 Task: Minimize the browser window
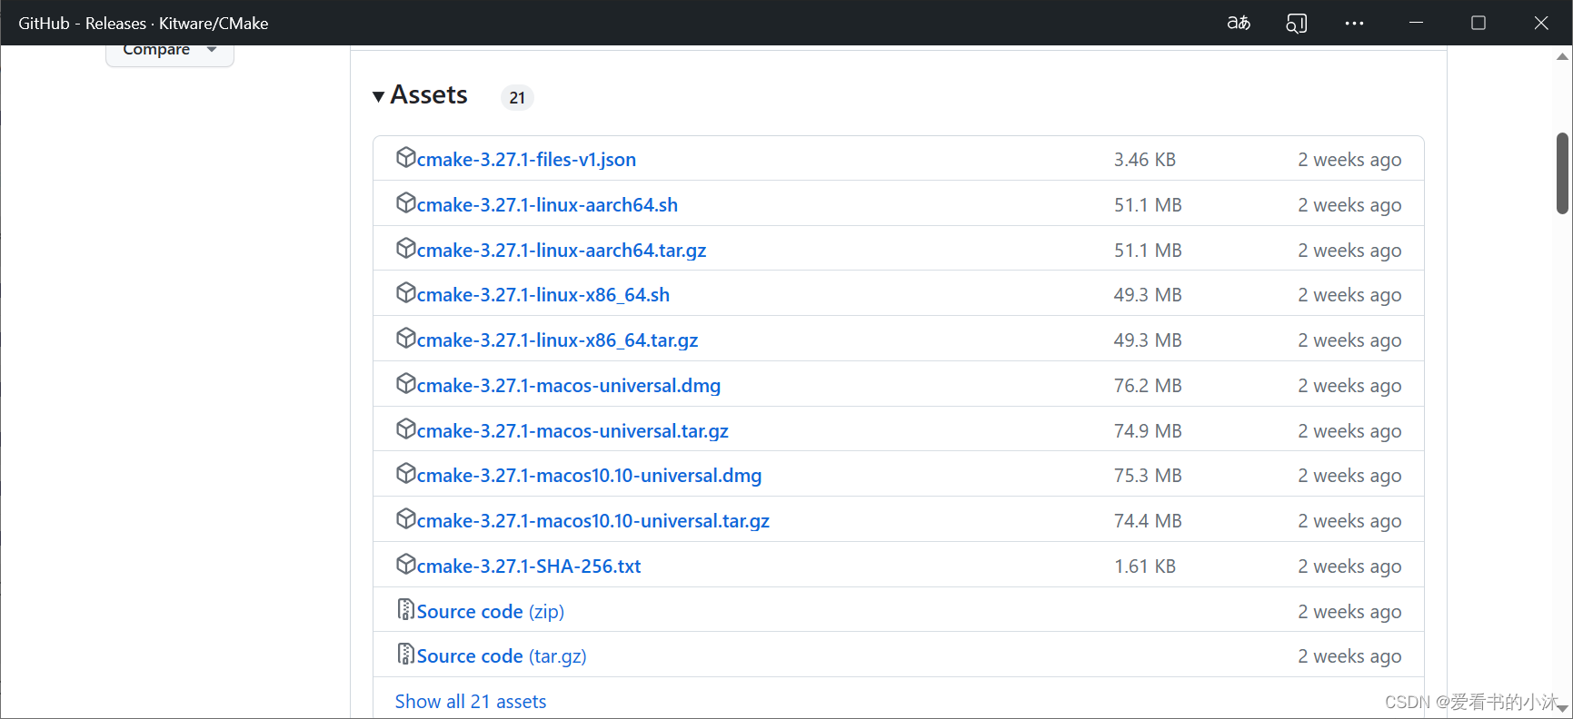pyautogui.click(x=1416, y=23)
